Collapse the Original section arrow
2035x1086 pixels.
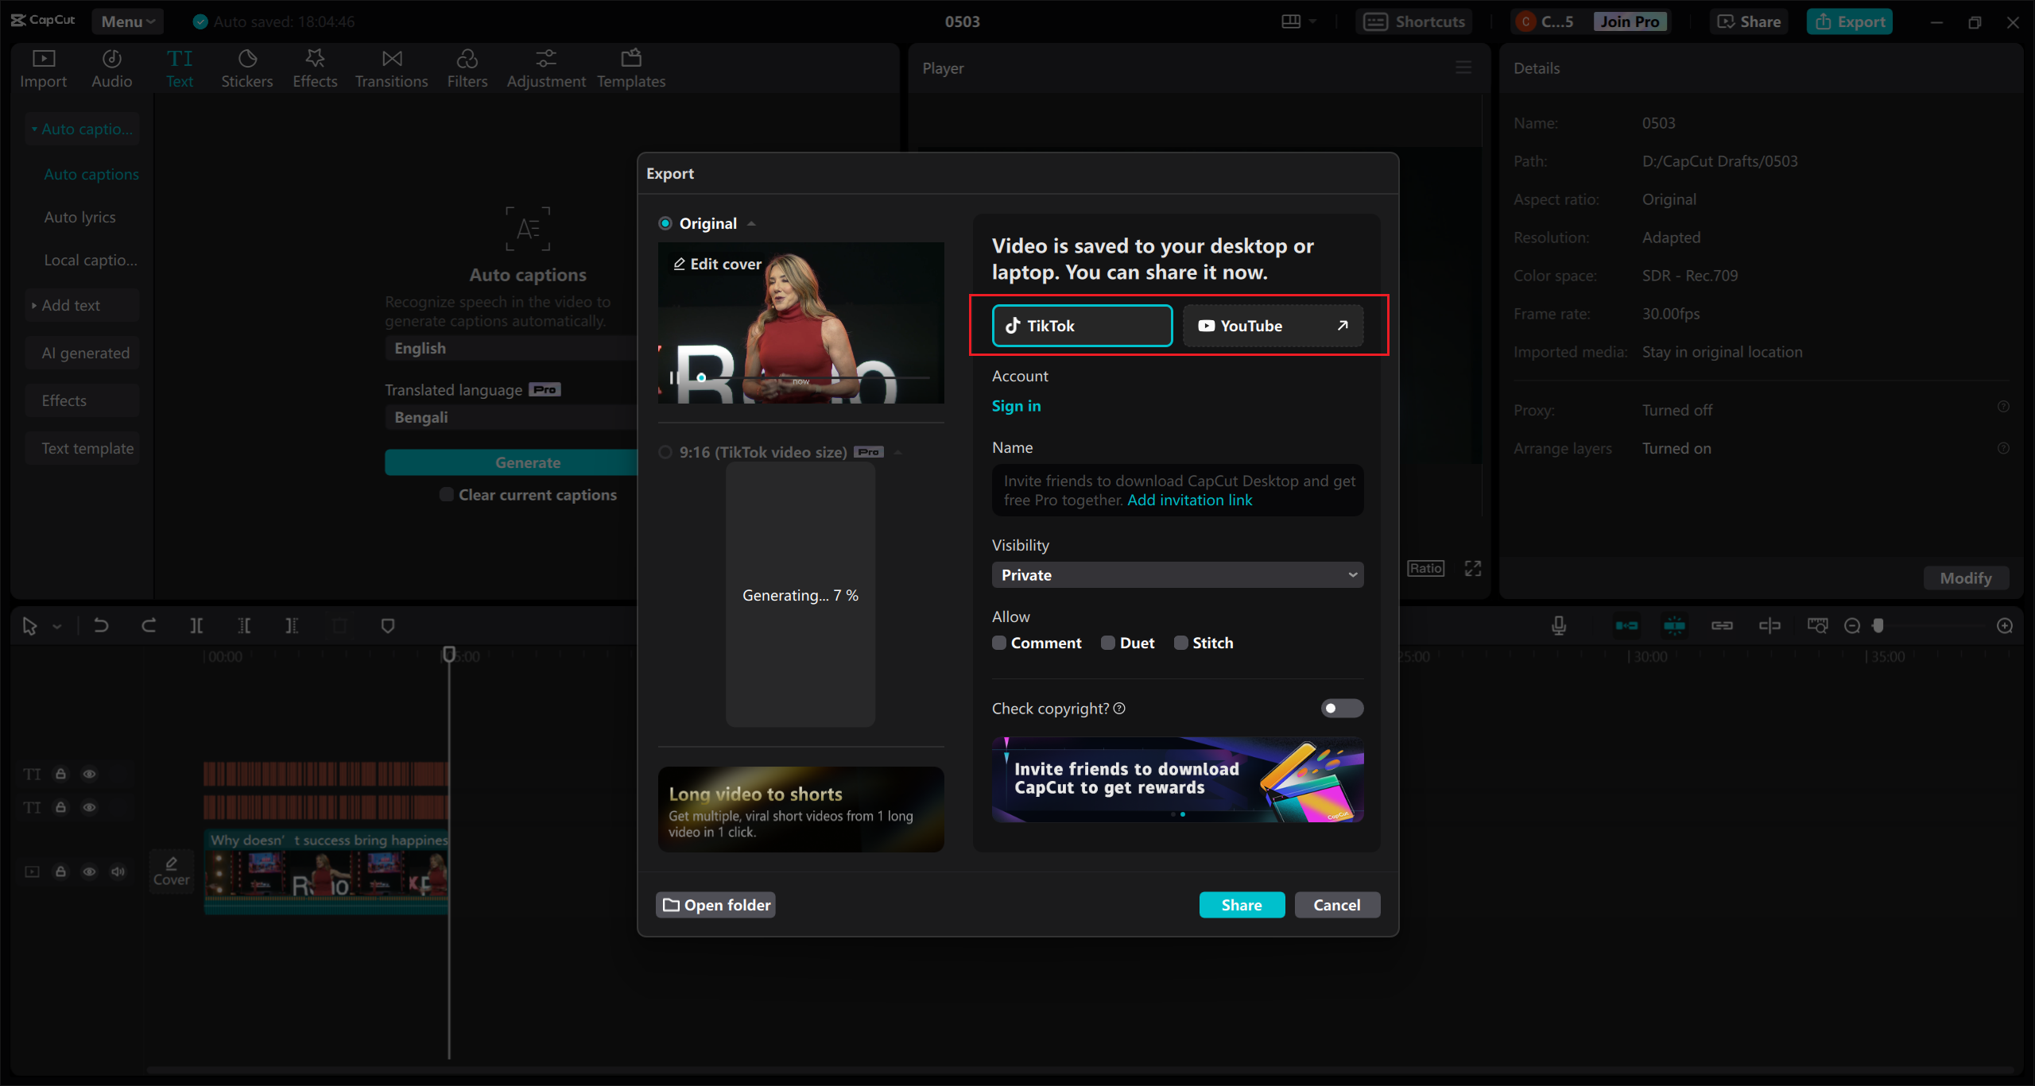(751, 223)
